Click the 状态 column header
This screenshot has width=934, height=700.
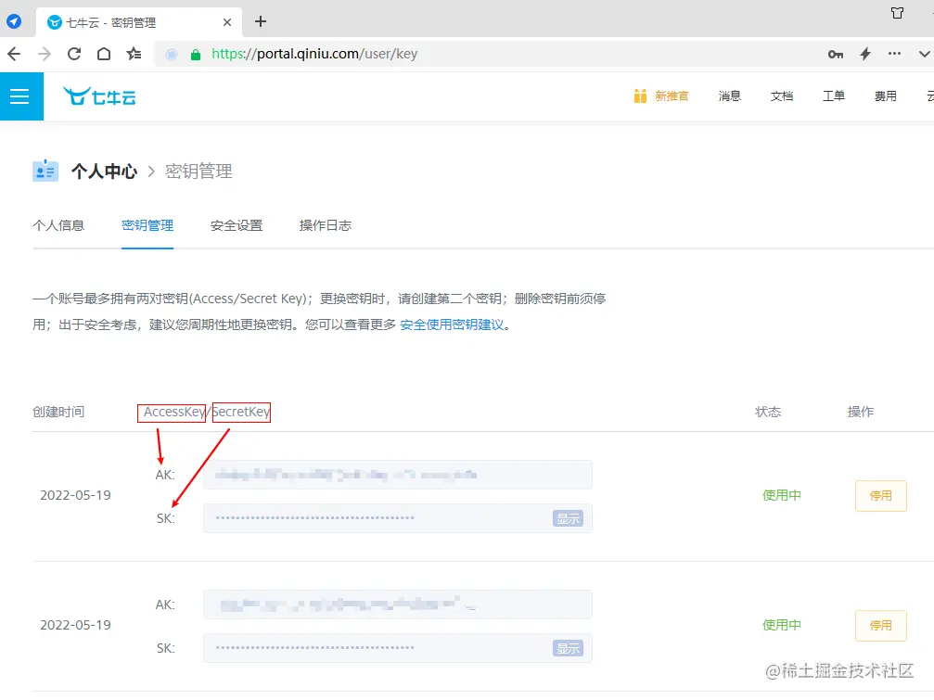point(768,412)
